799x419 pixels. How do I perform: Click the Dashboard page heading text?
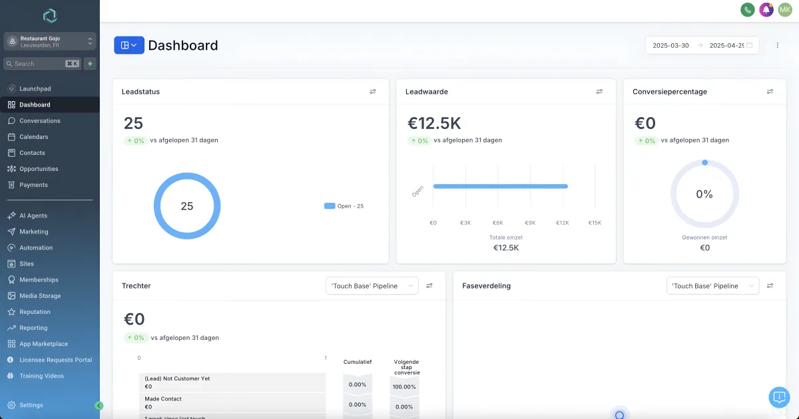183,45
